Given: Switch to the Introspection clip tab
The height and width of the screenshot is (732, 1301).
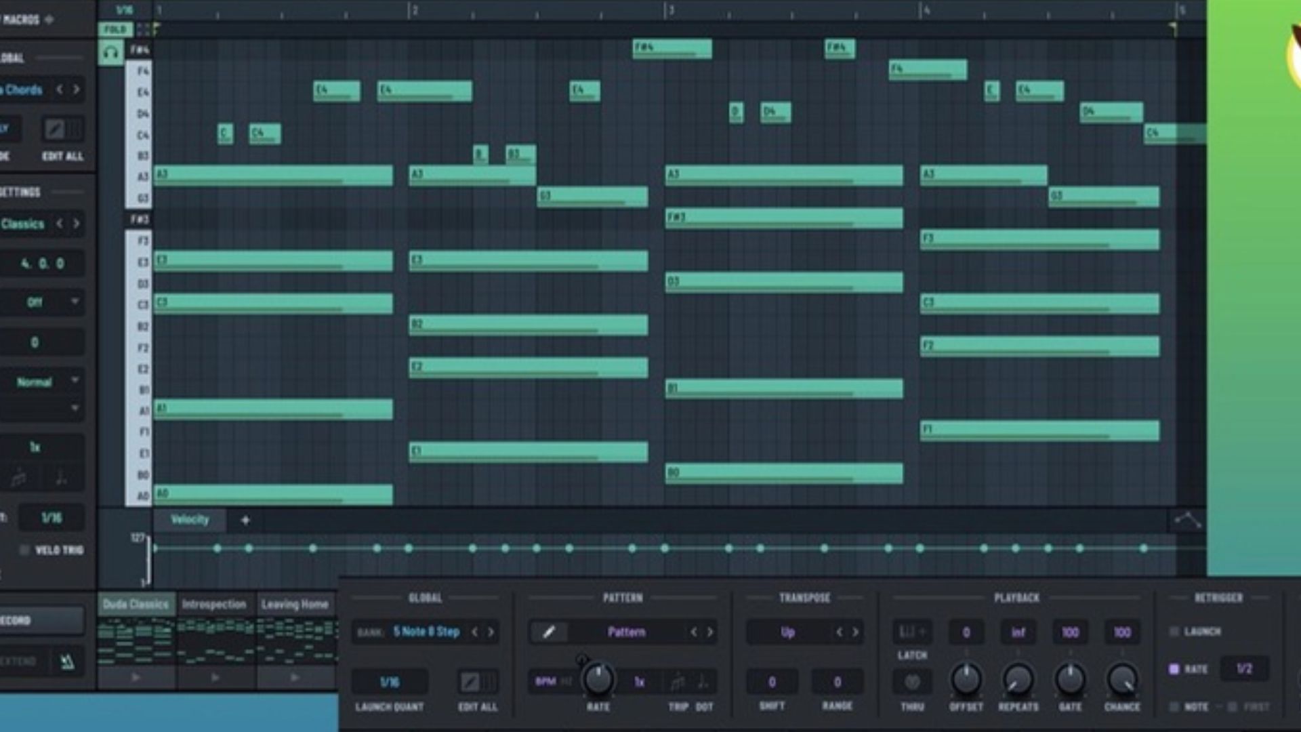Looking at the screenshot, I should tap(214, 604).
